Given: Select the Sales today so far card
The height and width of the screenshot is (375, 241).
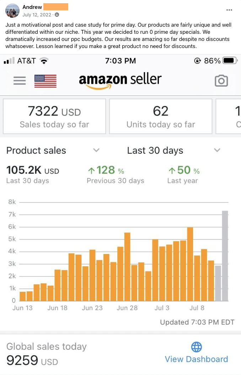Looking at the screenshot, I should (54, 116).
